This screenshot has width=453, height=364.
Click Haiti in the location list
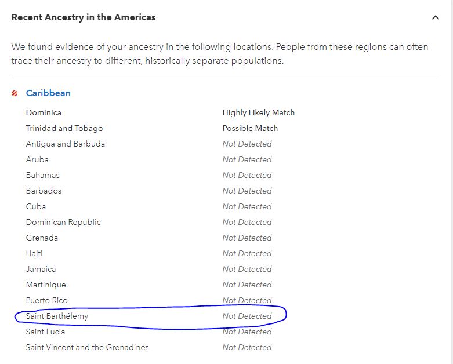(34, 253)
